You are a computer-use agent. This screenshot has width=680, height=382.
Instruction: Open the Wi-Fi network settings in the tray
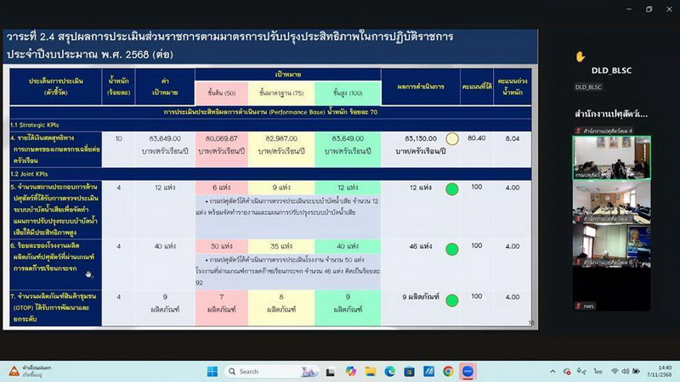tap(614, 371)
